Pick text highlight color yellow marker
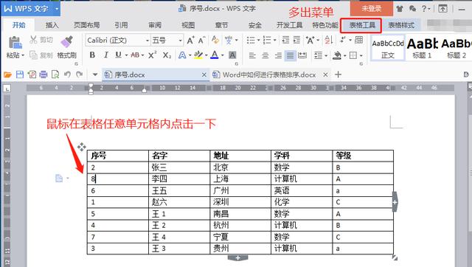The width and height of the screenshot is (472, 267). click(198, 55)
